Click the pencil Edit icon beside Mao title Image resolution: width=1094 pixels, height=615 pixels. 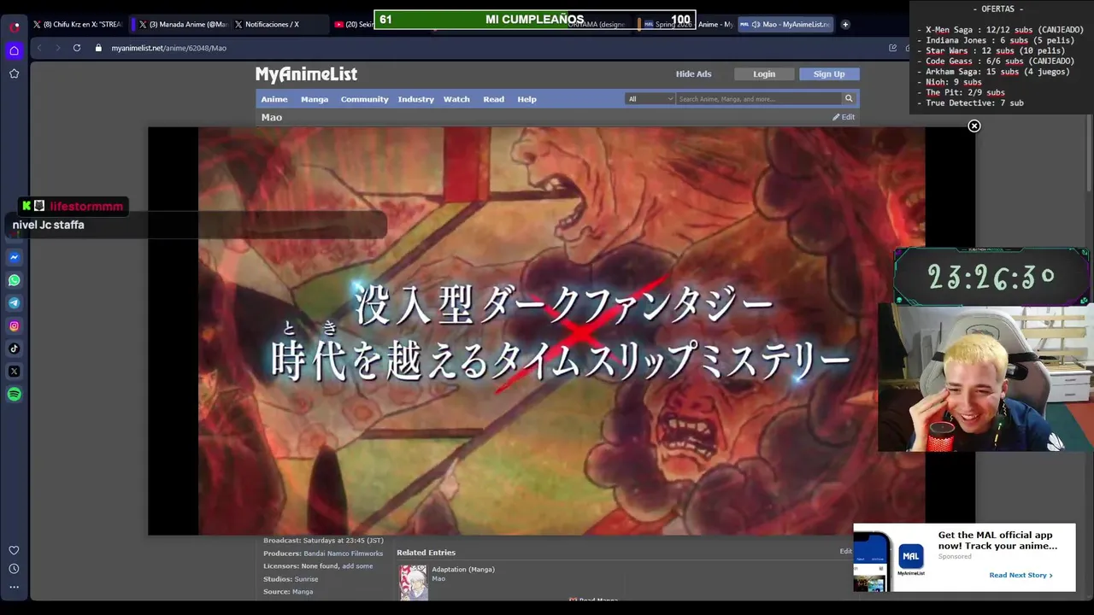[844, 117]
